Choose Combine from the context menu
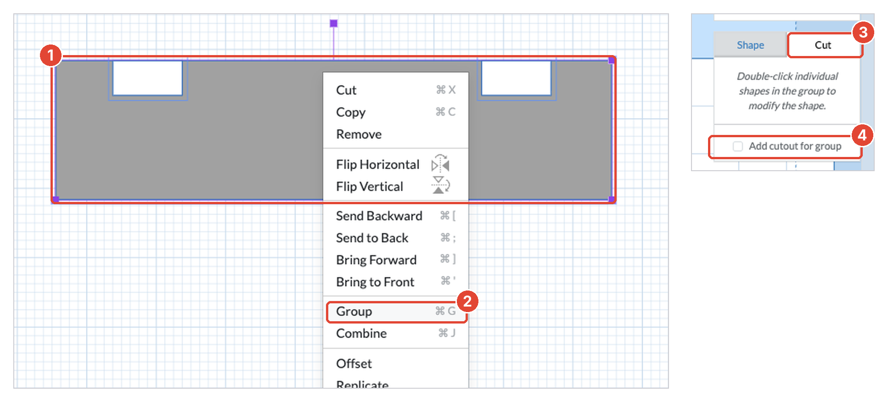 click(395, 333)
